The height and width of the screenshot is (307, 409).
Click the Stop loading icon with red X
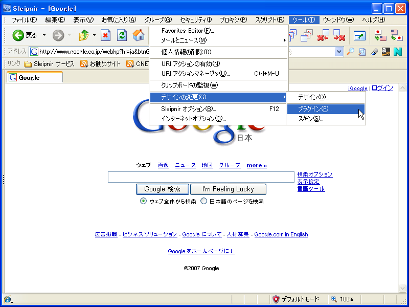point(106,35)
